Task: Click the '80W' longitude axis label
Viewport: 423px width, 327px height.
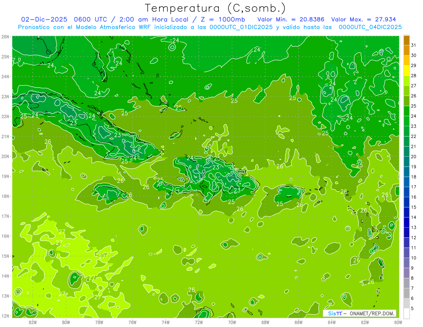Action: click(x=66, y=322)
